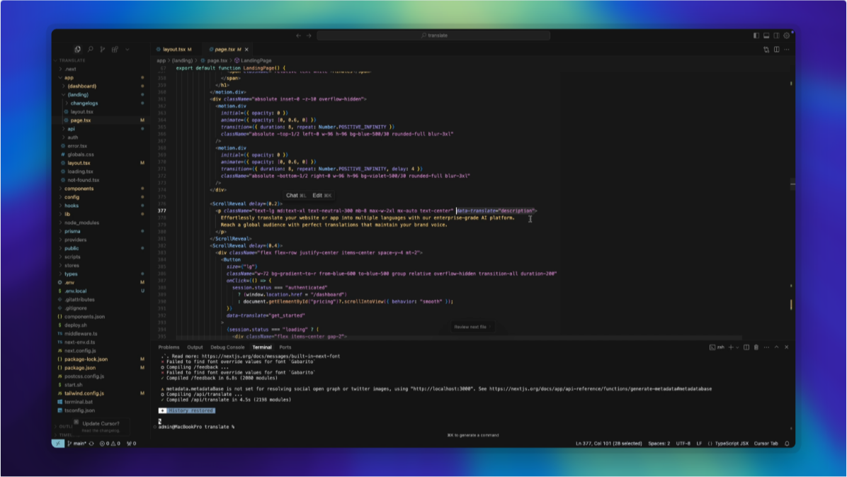The image size is (847, 477).
Task: Kill terminal with the trash icon
Action: coord(756,347)
